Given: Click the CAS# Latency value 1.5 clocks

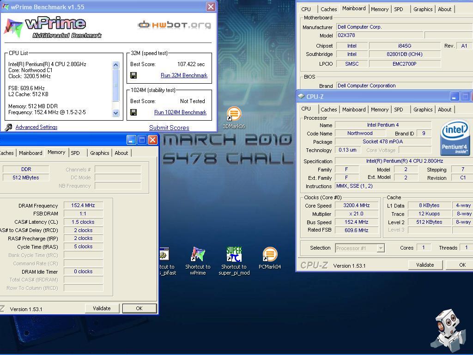Looking at the screenshot, I should pos(83,222).
